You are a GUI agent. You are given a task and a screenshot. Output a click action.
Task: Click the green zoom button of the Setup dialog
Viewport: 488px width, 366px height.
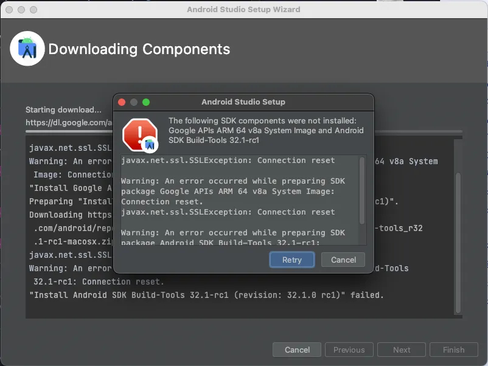146,102
